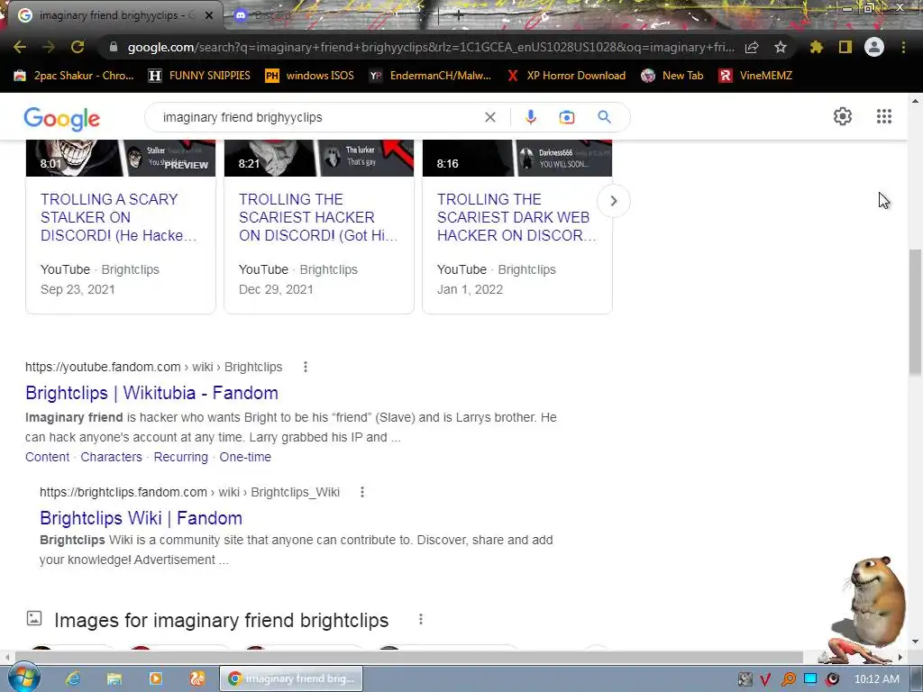Screen dimensions: 923x692
Task: Open TROLLING THE SCARIEST DARK WEB video
Action: tap(516, 217)
